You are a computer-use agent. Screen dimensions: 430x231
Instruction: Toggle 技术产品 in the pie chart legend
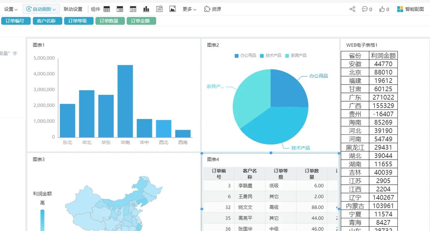tap(270, 55)
